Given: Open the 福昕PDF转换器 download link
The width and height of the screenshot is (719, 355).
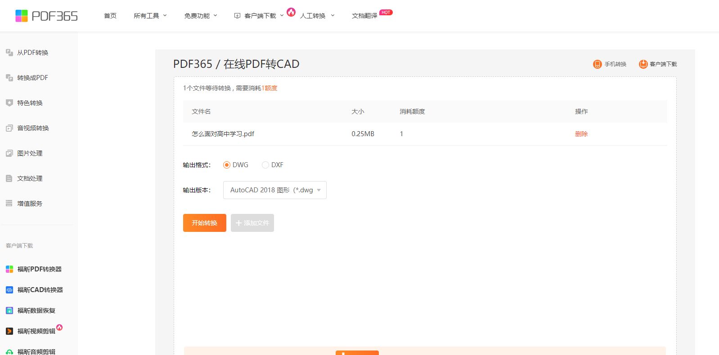Looking at the screenshot, I should click(40, 269).
